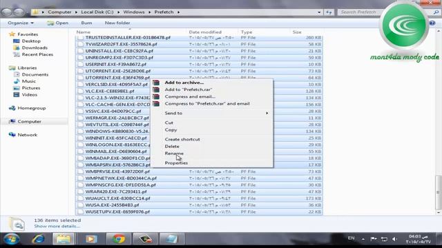Click EN language indicator in taskbar
The image size is (442, 248).
pos(351,238)
